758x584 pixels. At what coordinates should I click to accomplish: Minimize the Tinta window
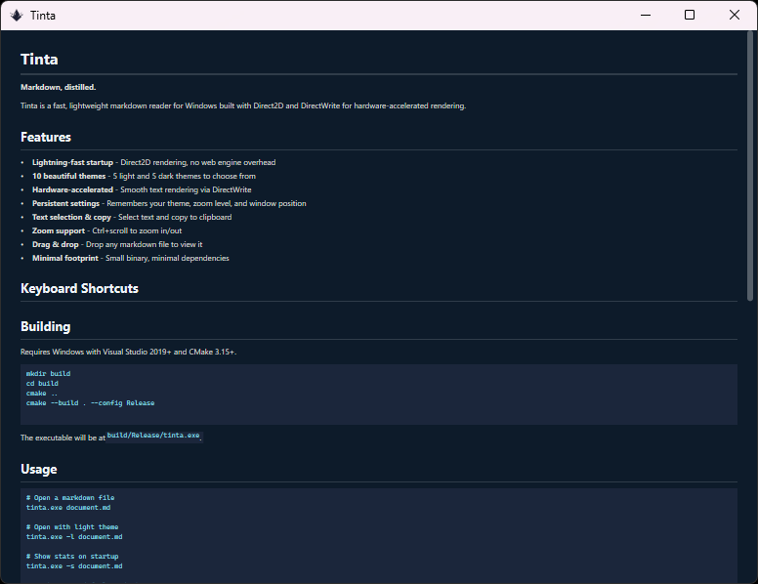(x=645, y=15)
